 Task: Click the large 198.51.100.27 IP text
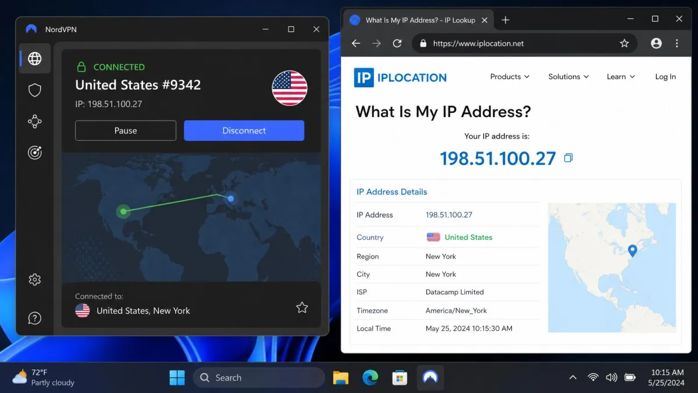point(498,158)
